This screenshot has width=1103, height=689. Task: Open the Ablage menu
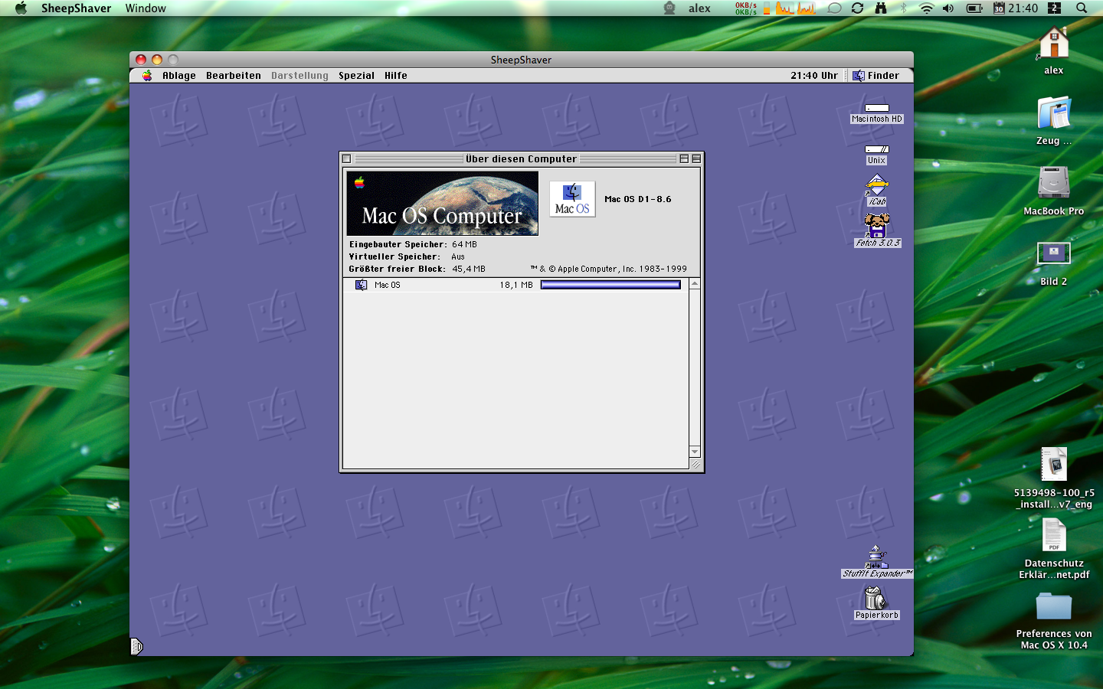[179, 76]
